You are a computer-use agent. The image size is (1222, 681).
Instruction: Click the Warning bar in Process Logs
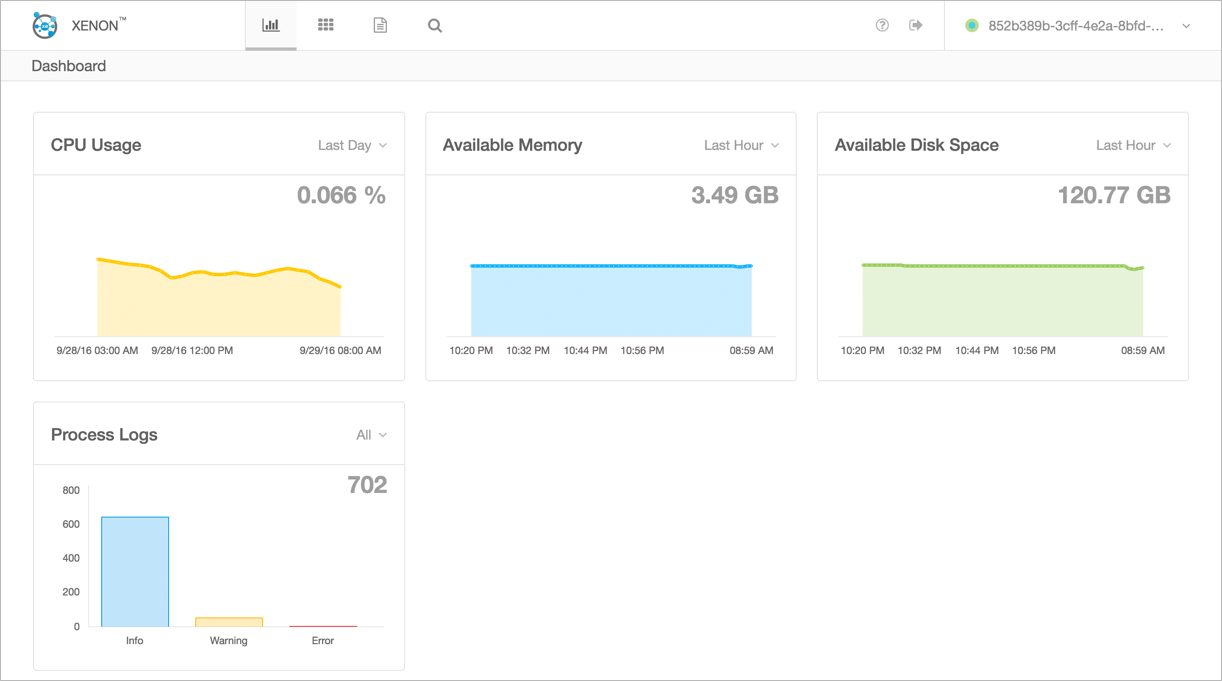[x=229, y=622]
